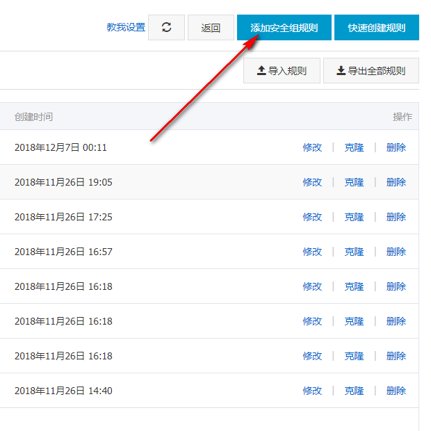This screenshot has height=431, width=431.
Task: Open the 教我设置 help link
Action: [x=126, y=27]
